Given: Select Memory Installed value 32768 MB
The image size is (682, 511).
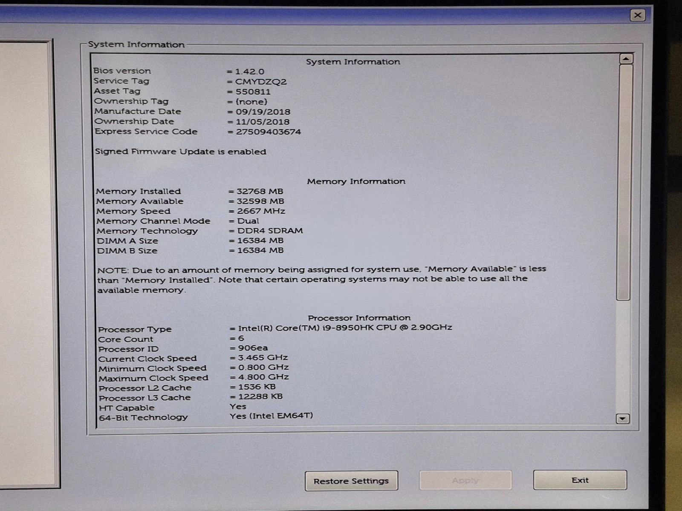Looking at the screenshot, I should [x=260, y=192].
